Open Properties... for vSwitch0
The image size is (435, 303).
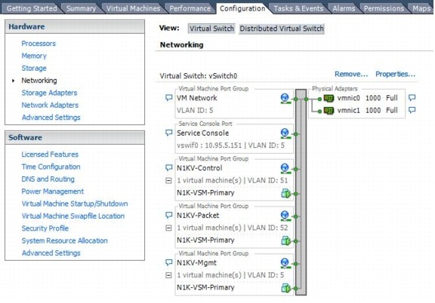395,74
